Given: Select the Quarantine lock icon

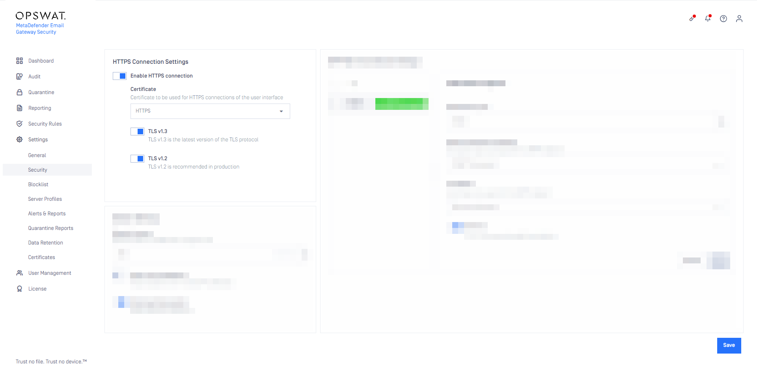Looking at the screenshot, I should 19,92.
